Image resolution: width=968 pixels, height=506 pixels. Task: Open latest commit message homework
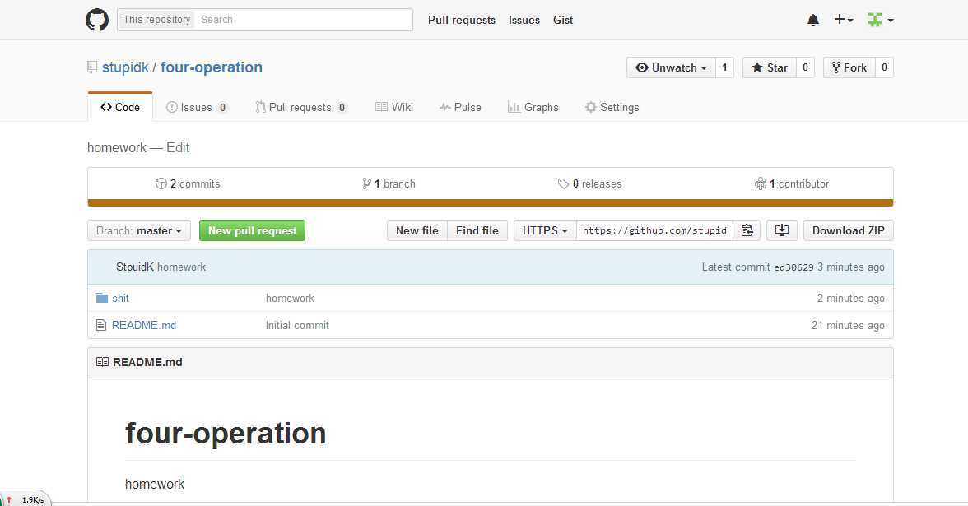[x=181, y=267]
